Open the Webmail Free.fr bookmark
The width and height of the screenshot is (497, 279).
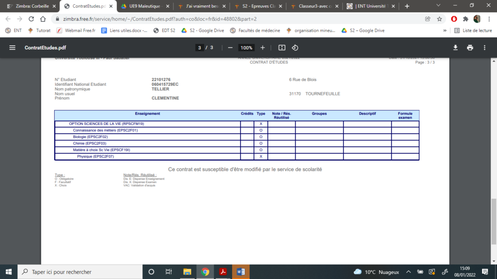pyautogui.click(x=76, y=30)
